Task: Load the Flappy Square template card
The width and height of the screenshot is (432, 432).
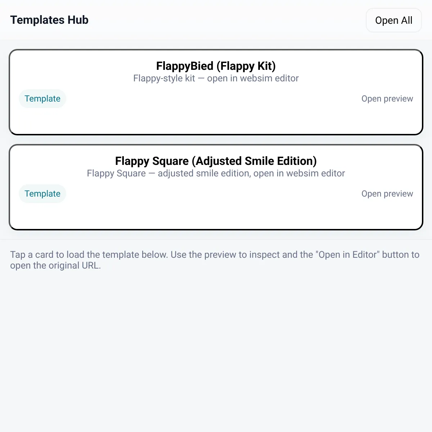Action: point(216,187)
